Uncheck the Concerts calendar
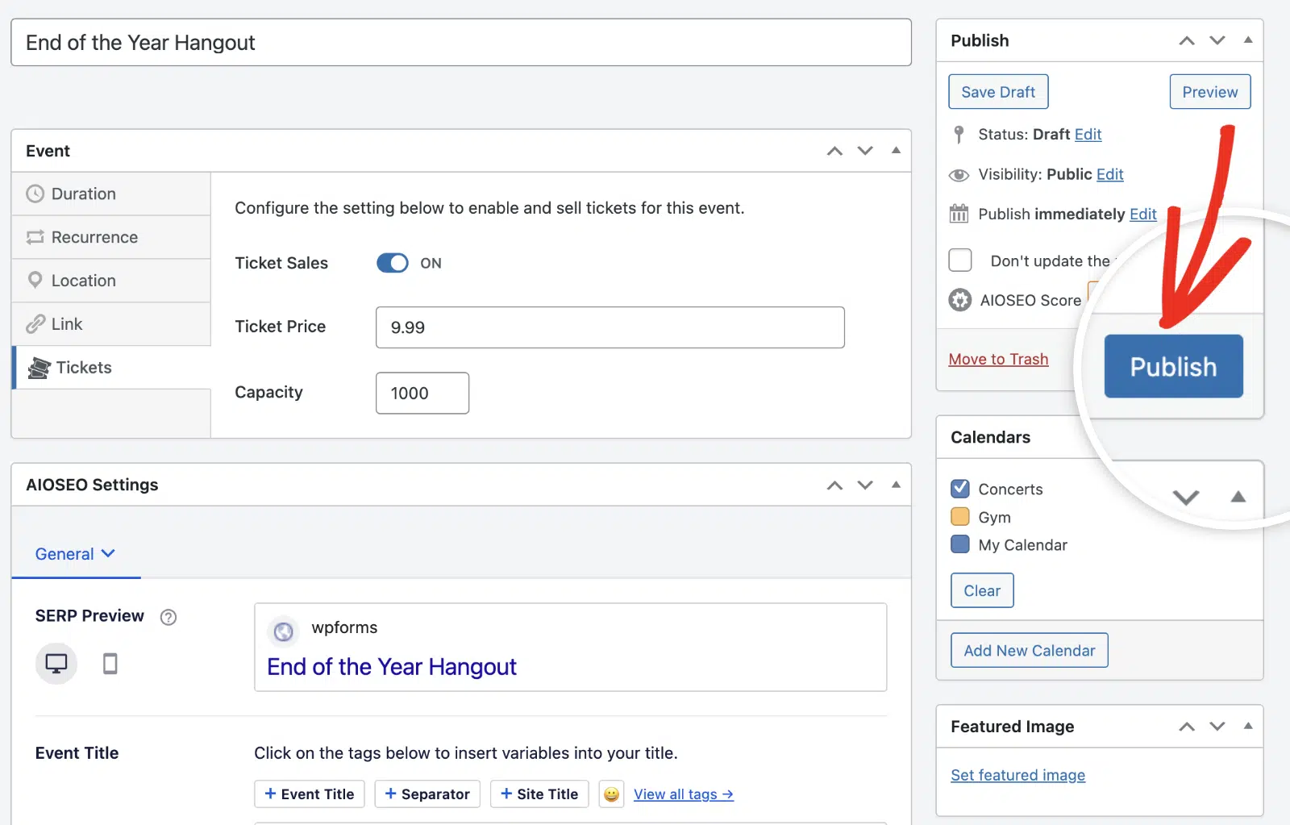 coord(960,489)
